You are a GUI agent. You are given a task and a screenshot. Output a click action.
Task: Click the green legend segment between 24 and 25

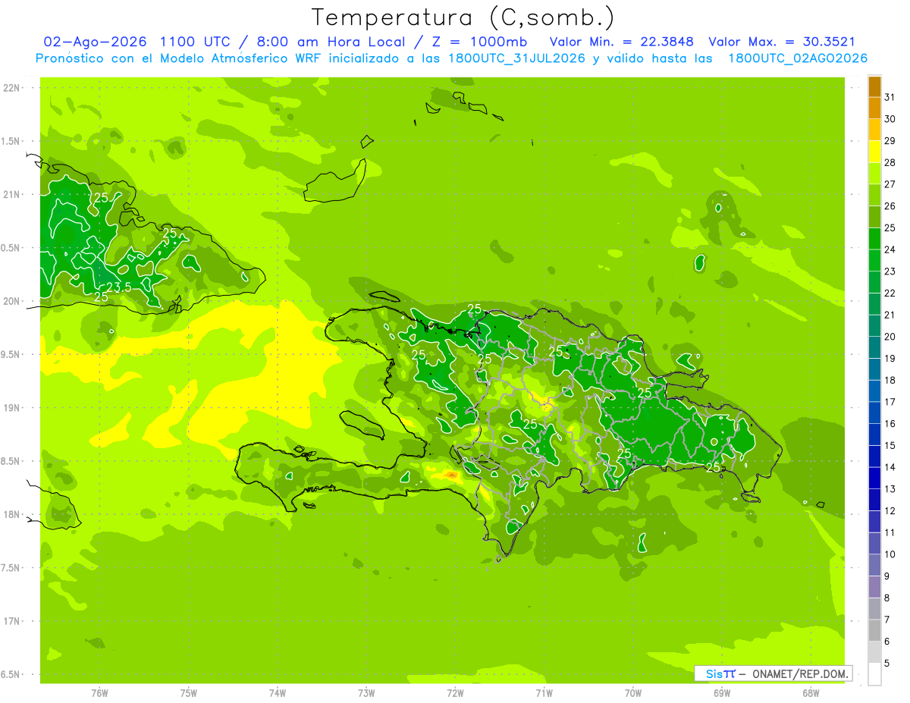click(874, 239)
